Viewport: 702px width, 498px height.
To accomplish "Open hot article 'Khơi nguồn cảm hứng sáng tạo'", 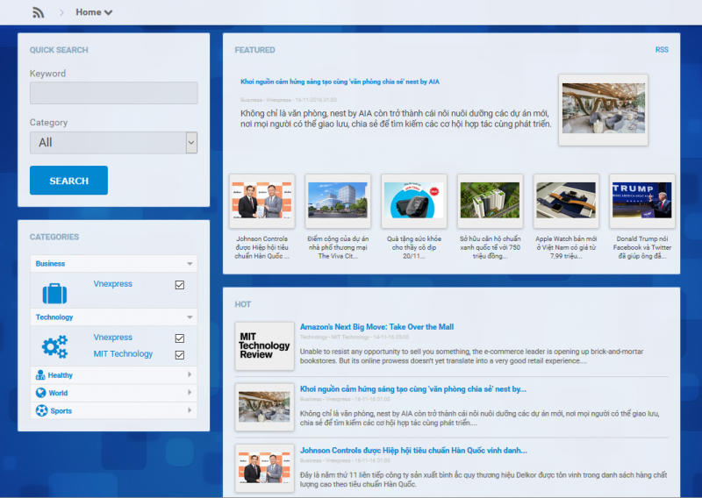I will [413, 389].
